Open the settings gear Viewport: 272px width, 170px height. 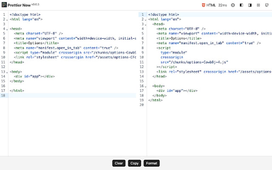(233, 5)
